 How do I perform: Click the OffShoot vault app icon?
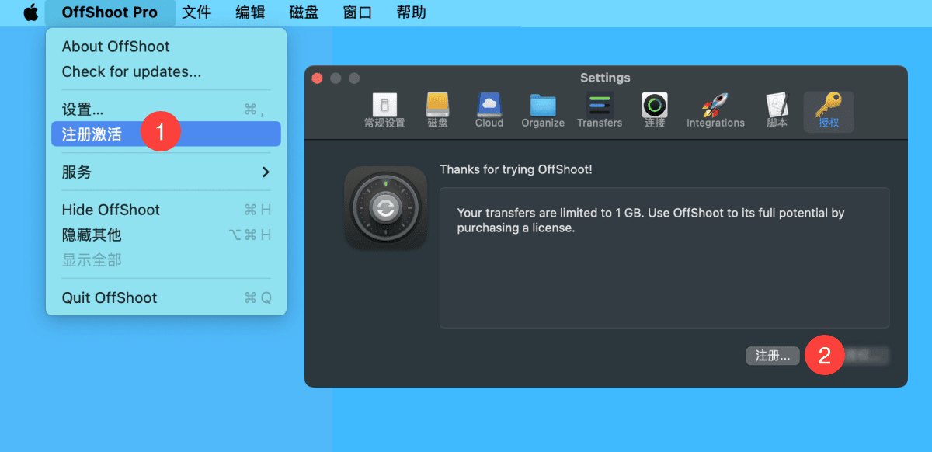[x=386, y=207]
